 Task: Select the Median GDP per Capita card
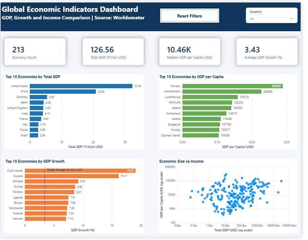[x=189, y=51]
